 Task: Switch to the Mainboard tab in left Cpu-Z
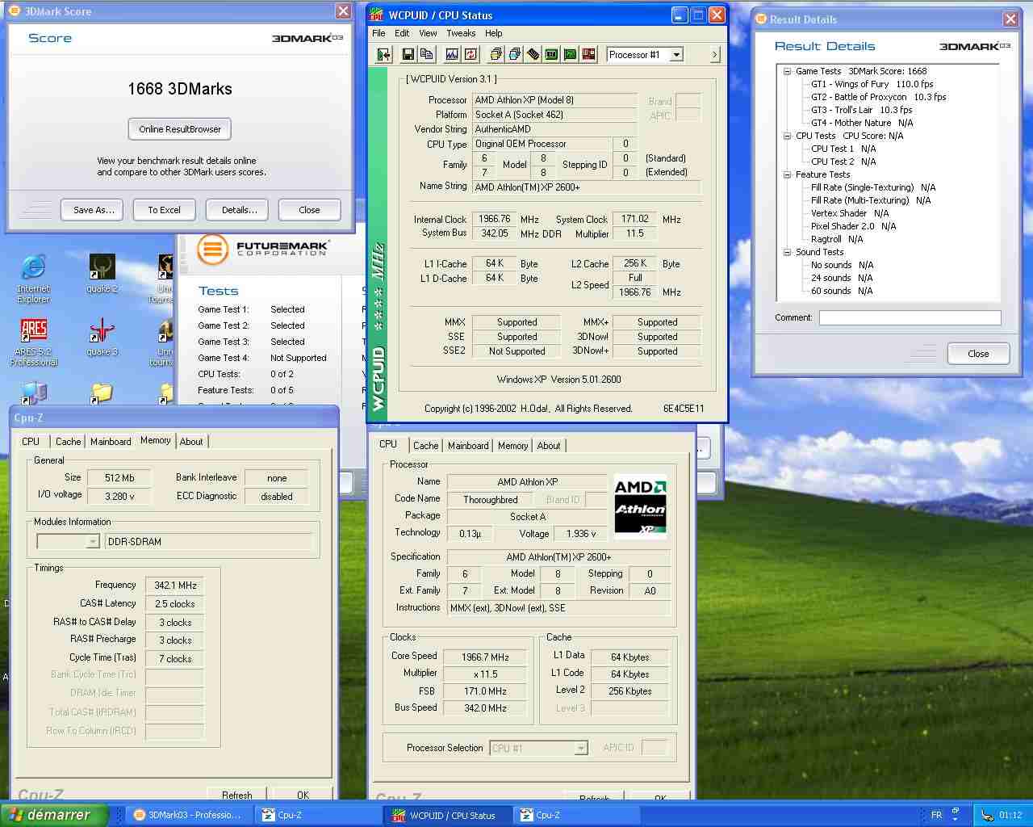pos(111,442)
